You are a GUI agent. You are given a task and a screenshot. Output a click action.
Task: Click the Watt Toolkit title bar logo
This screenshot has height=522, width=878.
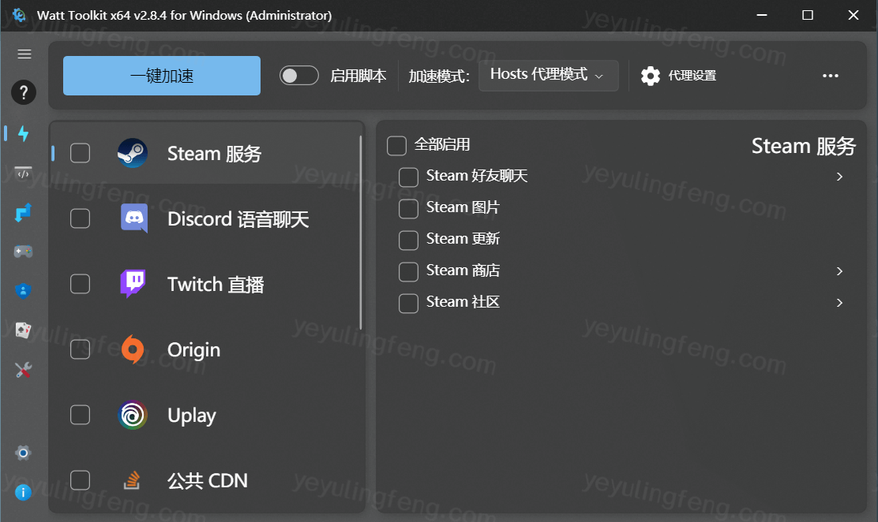19,15
